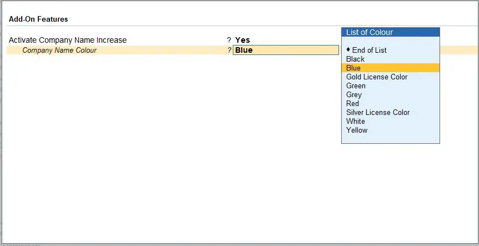Select Yellow colour entry

coord(390,130)
